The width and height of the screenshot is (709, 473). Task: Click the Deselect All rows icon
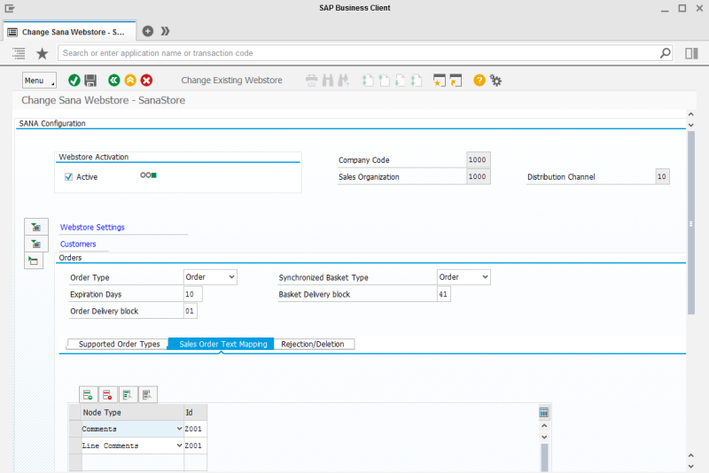(x=147, y=395)
